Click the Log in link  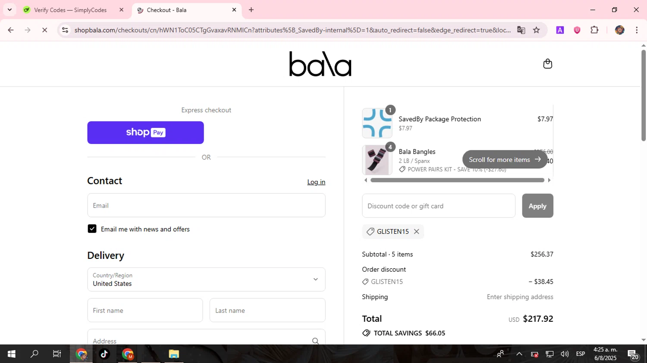[x=316, y=182]
